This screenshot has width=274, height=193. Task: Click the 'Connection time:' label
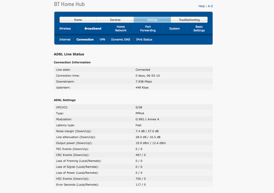click(68, 76)
